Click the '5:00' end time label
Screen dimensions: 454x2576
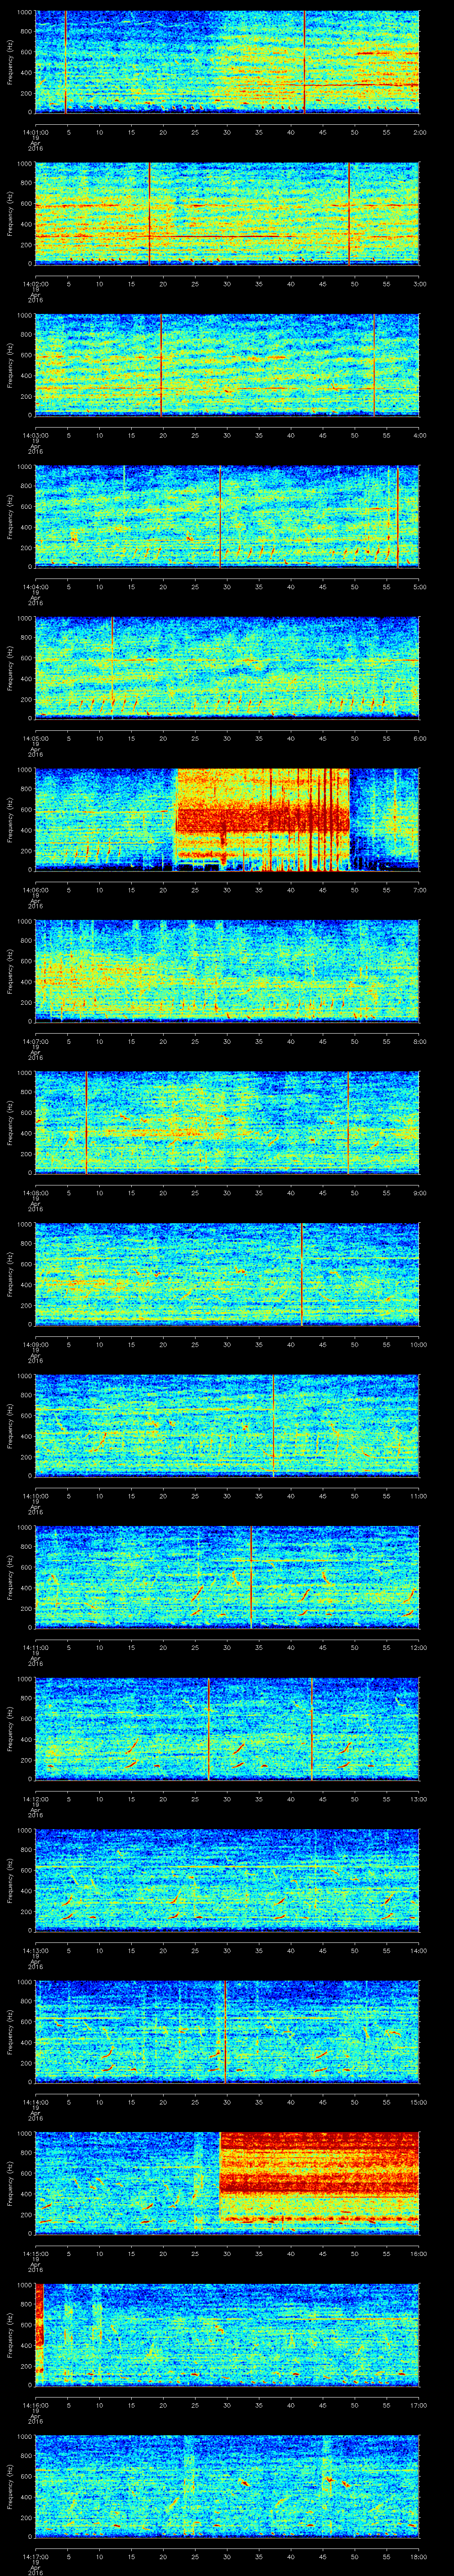419,586
